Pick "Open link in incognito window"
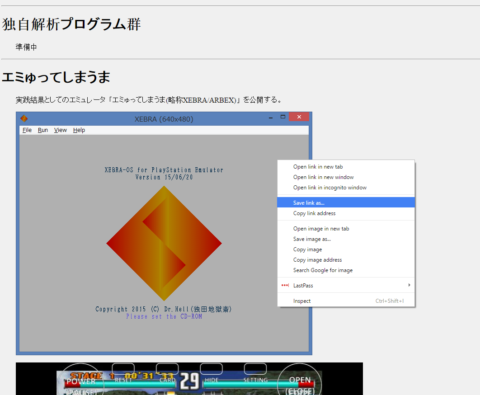This screenshot has width=480, height=395. [x=346, y=188]
